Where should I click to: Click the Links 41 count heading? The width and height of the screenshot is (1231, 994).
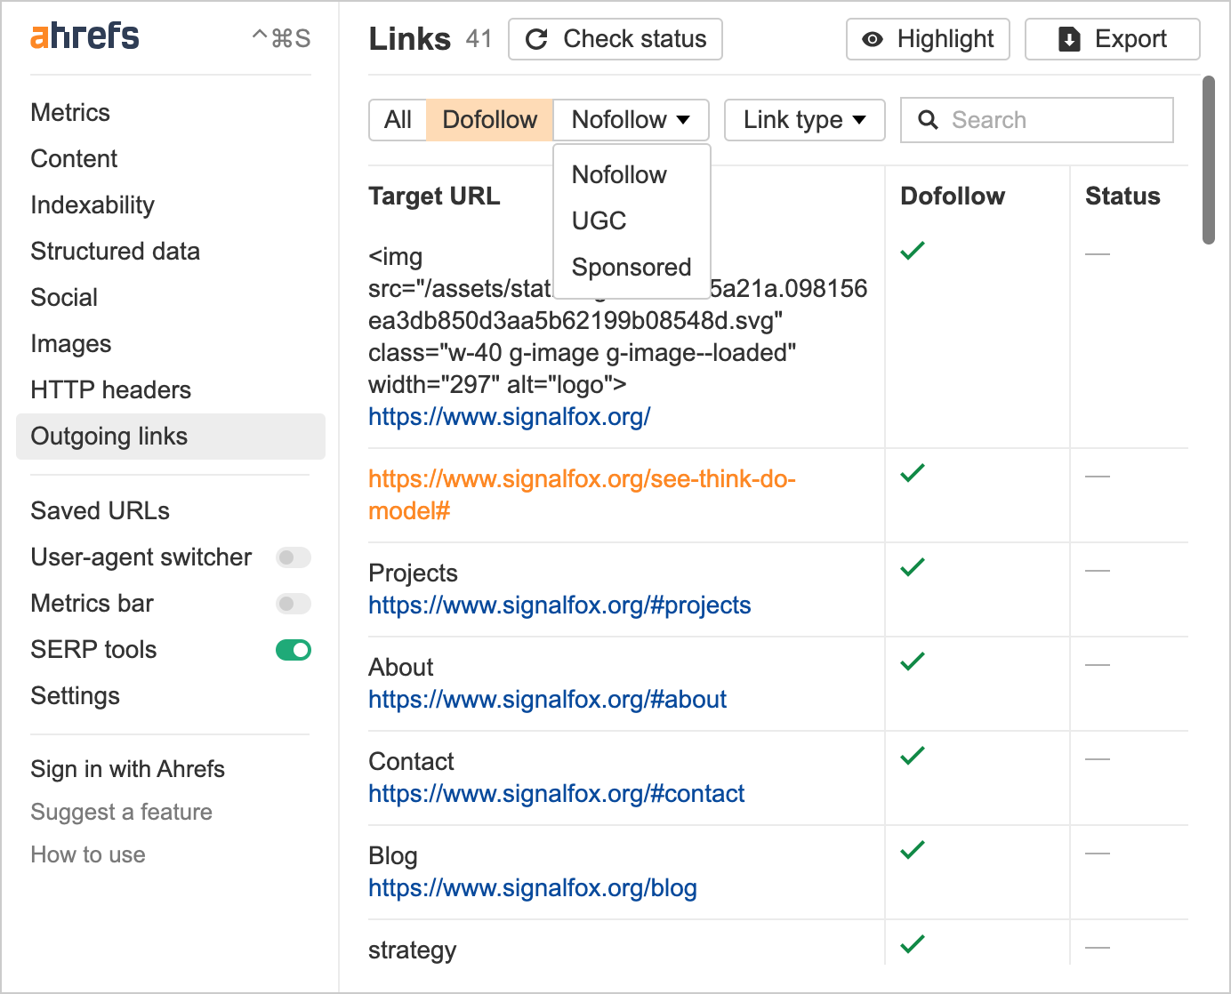(430, 39)
